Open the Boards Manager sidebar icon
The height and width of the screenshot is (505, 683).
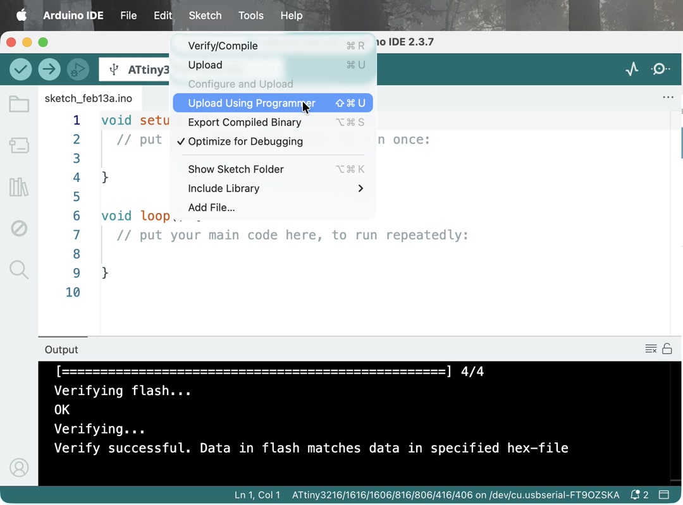[19, 145]
